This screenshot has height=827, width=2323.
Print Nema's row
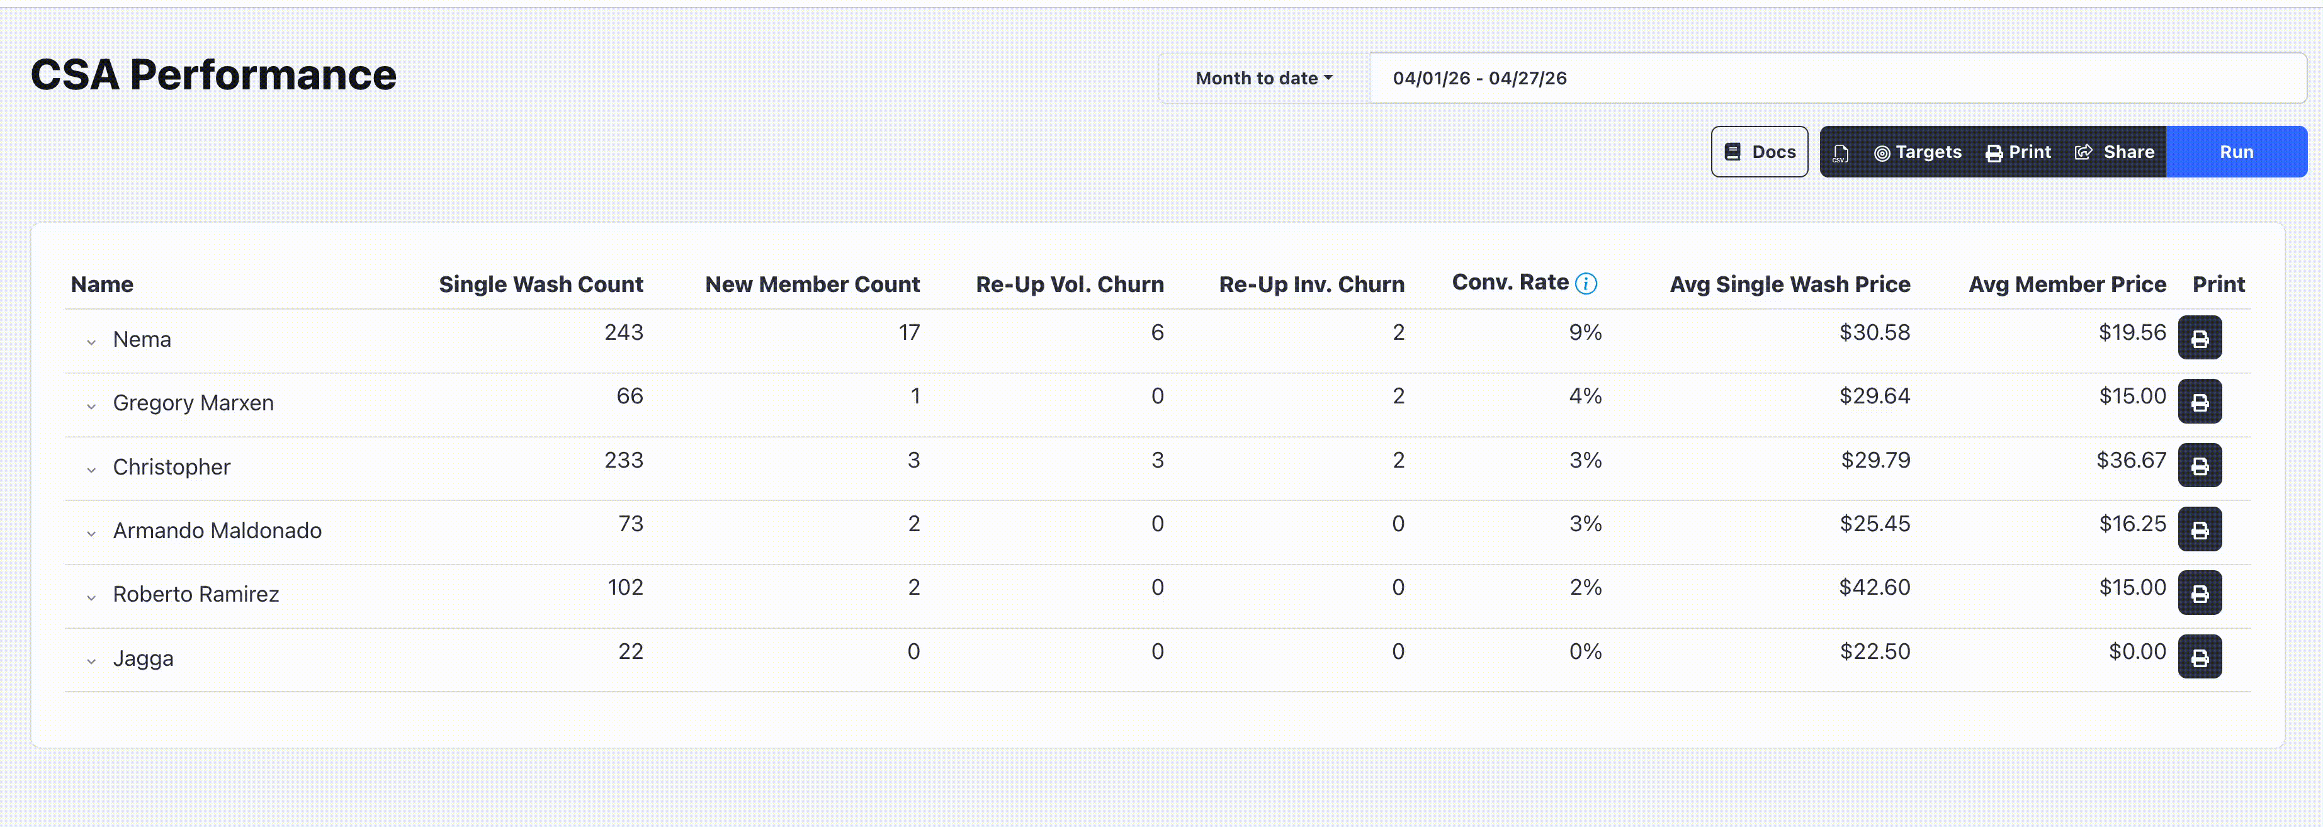(2200, 338)
